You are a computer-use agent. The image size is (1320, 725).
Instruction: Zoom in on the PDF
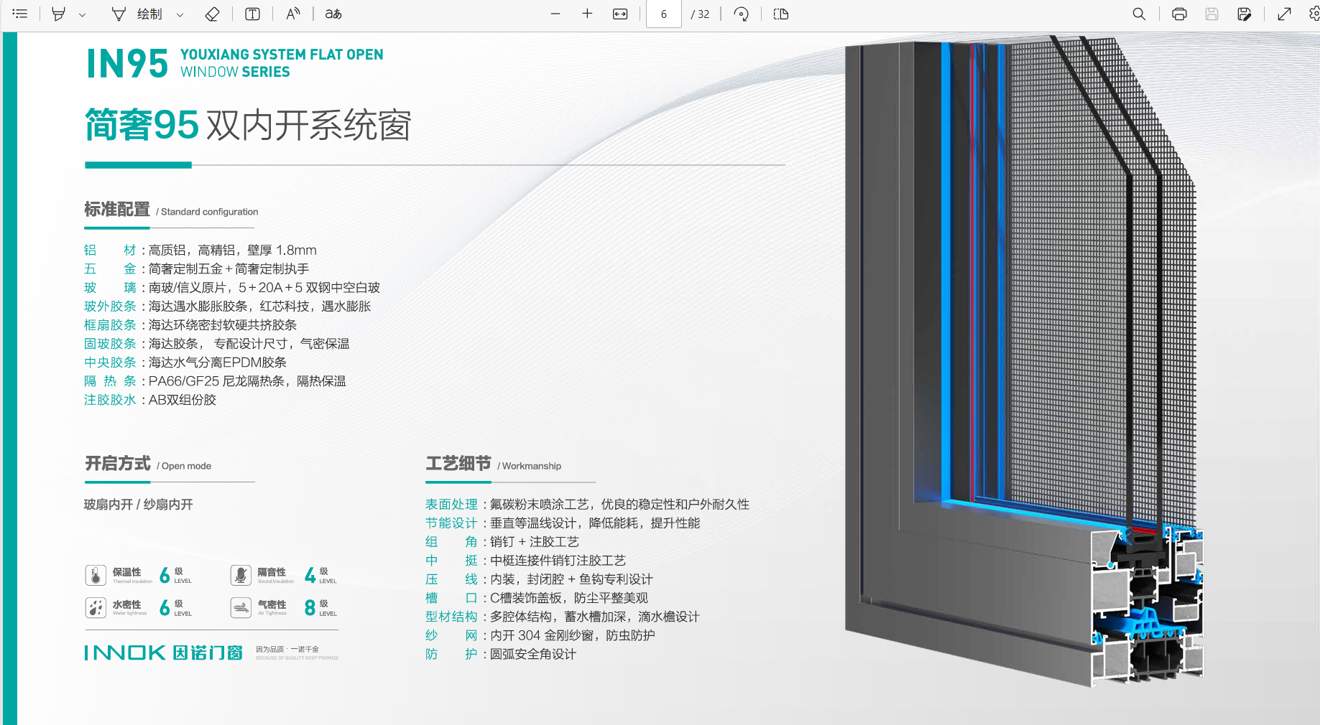pyautogui.click(x=587, y=14)
